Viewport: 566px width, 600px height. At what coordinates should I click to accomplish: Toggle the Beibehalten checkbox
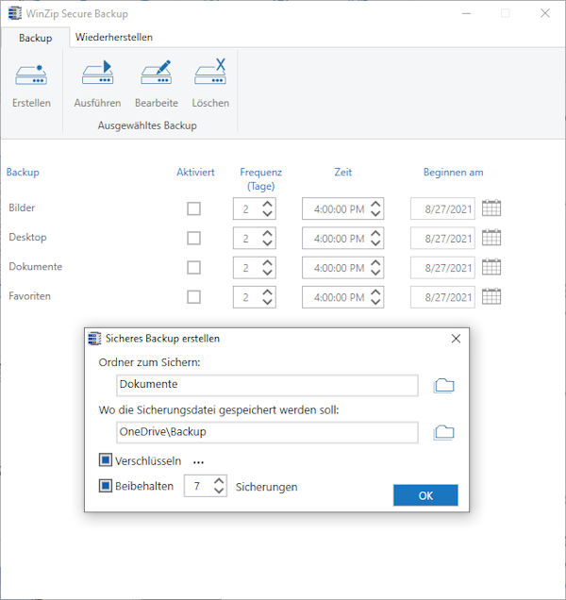click(x=106, y=486)
